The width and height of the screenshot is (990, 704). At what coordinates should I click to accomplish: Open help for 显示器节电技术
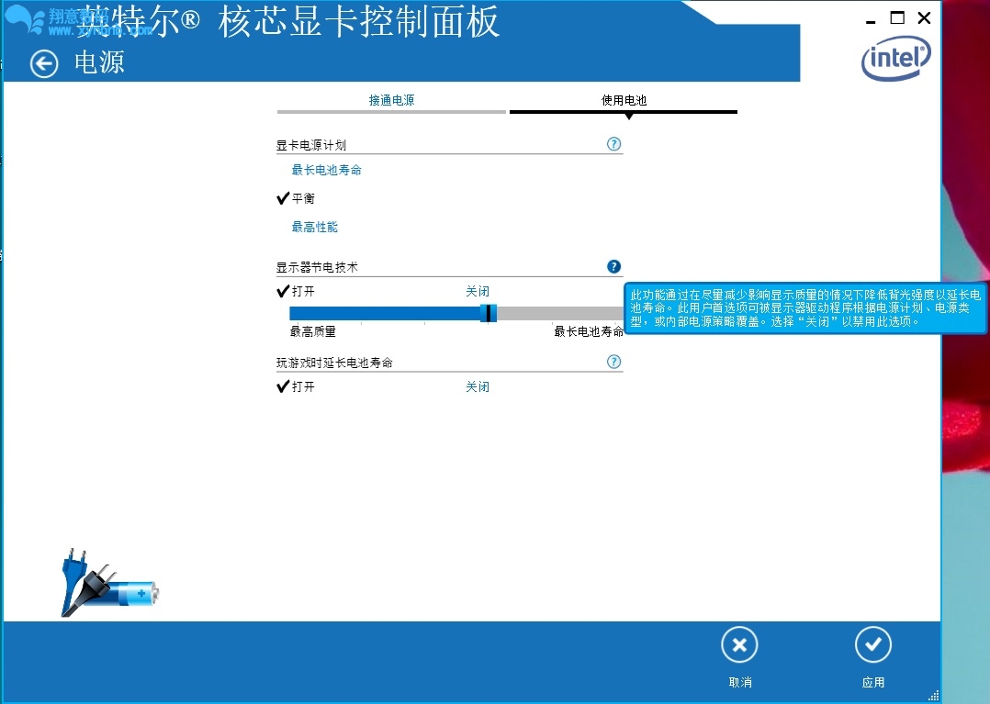pyautogui.click(x=613, y=266)
